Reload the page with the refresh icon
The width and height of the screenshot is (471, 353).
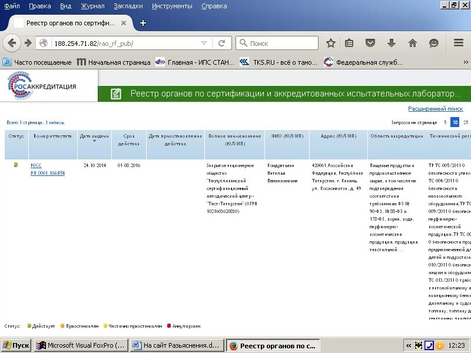tap(222, 43)
